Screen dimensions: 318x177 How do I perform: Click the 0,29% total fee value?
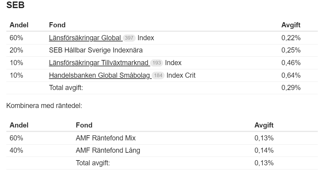point(291,88)
